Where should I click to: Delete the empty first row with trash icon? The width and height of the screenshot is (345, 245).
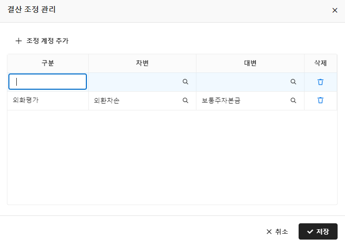(x=320, y=82)
